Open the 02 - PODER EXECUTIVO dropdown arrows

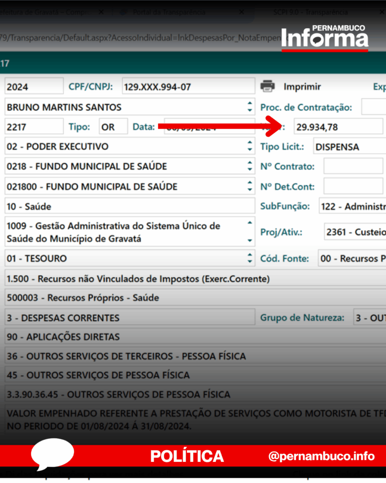(x=250, y=146)
